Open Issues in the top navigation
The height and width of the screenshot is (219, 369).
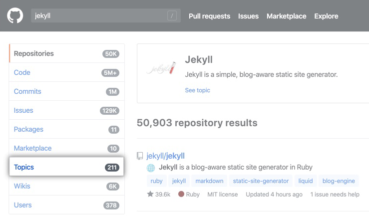pos(248,16)
